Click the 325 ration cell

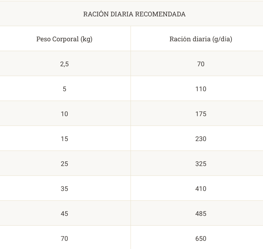click(x=201, y=164)
